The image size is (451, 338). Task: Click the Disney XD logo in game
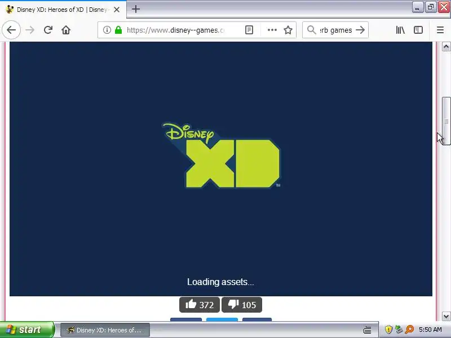click(x=222, y=155)
